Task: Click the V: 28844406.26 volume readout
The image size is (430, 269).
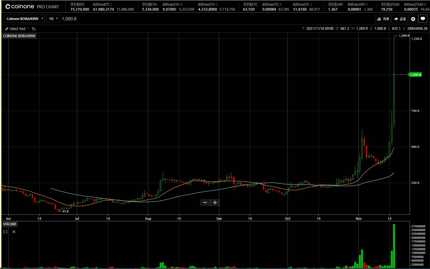Action: (x=415, y=29)
